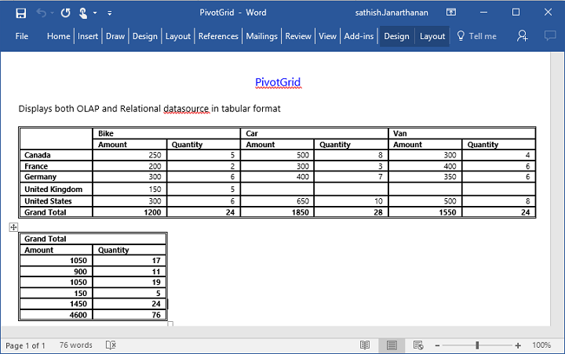565x354 pixels.
Task: Click the 100% zoom level button
Action: pyautogui.click(x=541, y=345)
